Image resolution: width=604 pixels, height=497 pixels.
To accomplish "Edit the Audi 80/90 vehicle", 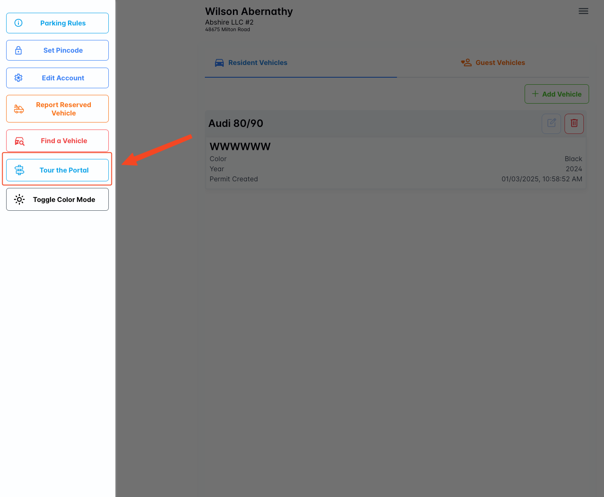I will point(551,123).
